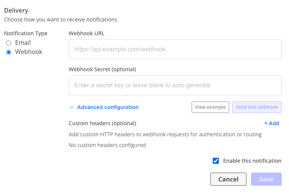
Task: Click the Webhook Secret (optional) label
Action: 102,69
